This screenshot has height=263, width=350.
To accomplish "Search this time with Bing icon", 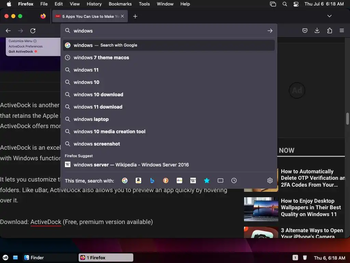I will (x=152, y=180).
